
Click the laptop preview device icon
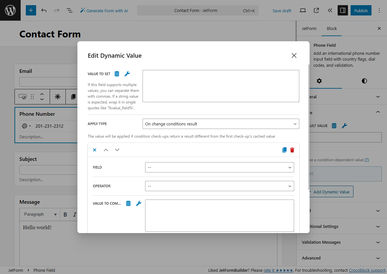coord(303,10)
